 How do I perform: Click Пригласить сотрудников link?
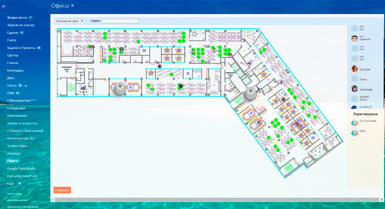22,207
